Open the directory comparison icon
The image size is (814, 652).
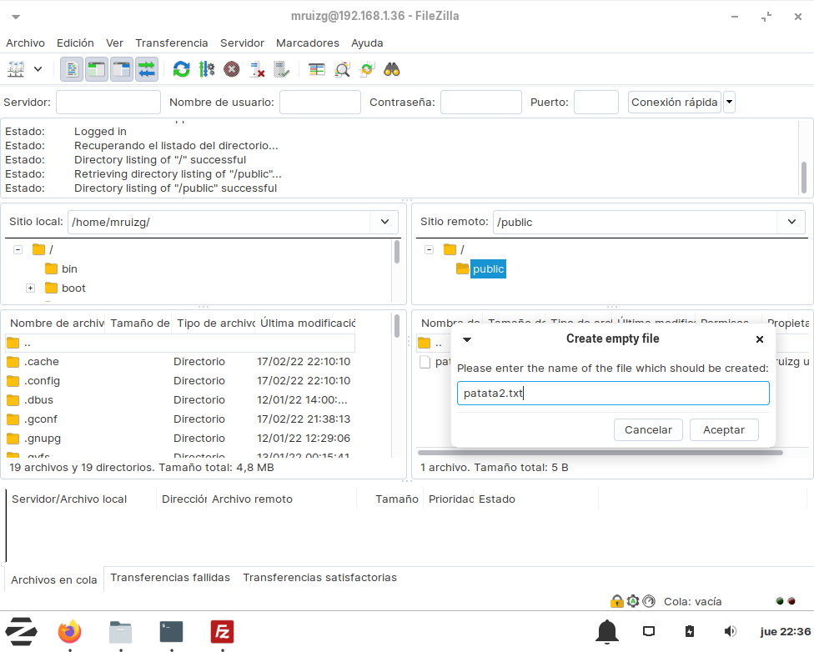click(x=316, y=69)
